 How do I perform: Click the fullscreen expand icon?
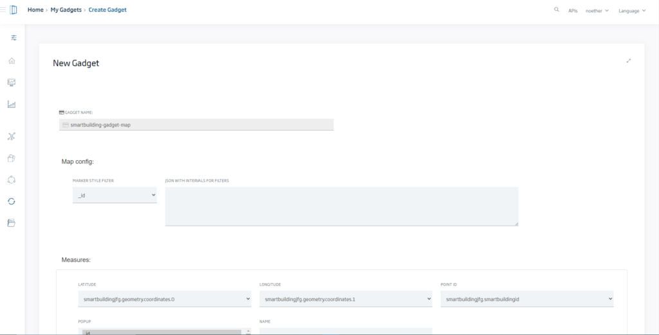tap(629, 61)
